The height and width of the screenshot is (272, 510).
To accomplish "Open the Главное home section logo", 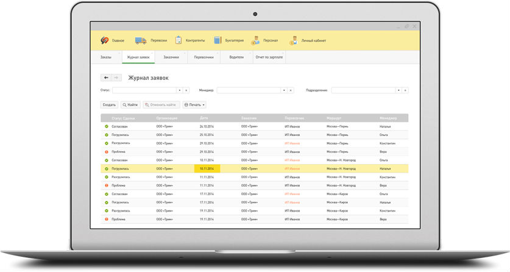I will point(105,40).
